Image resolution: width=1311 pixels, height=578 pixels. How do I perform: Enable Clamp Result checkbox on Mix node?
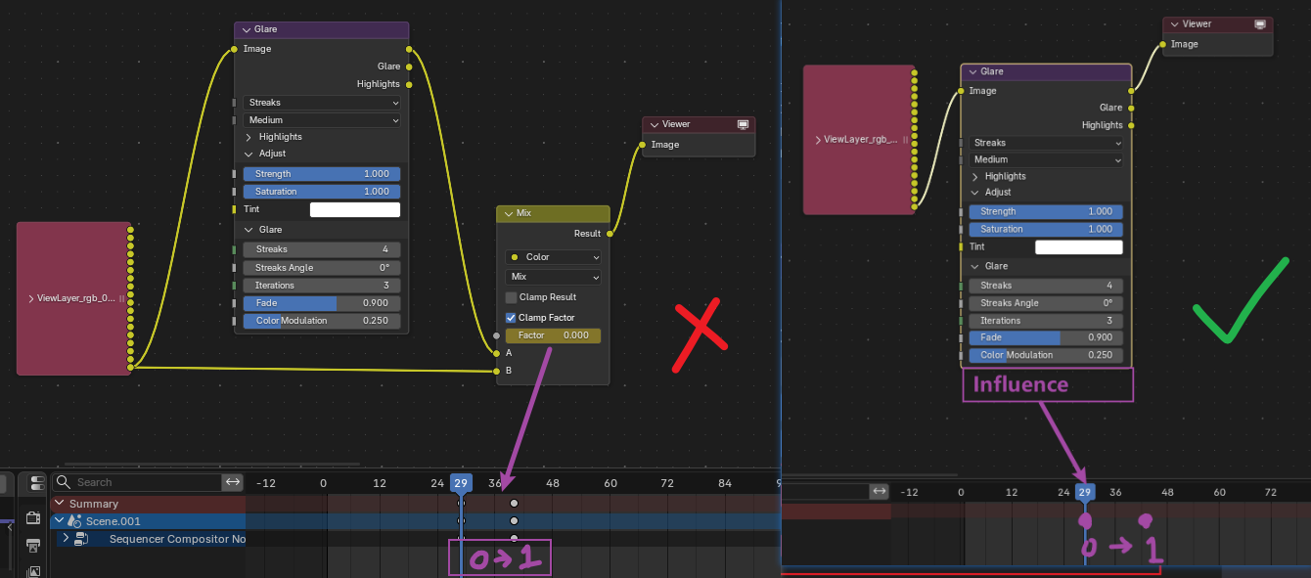click(x=511, y=297)
